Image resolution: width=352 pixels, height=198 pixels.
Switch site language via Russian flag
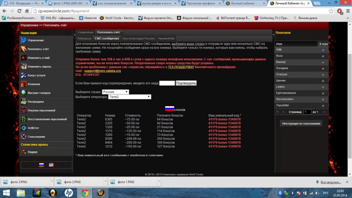[x=41, y=165]
